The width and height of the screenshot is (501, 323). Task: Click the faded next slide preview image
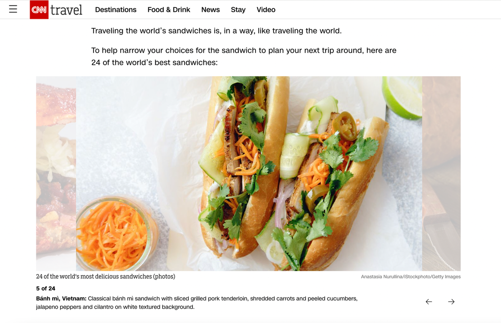pos(441,173)
